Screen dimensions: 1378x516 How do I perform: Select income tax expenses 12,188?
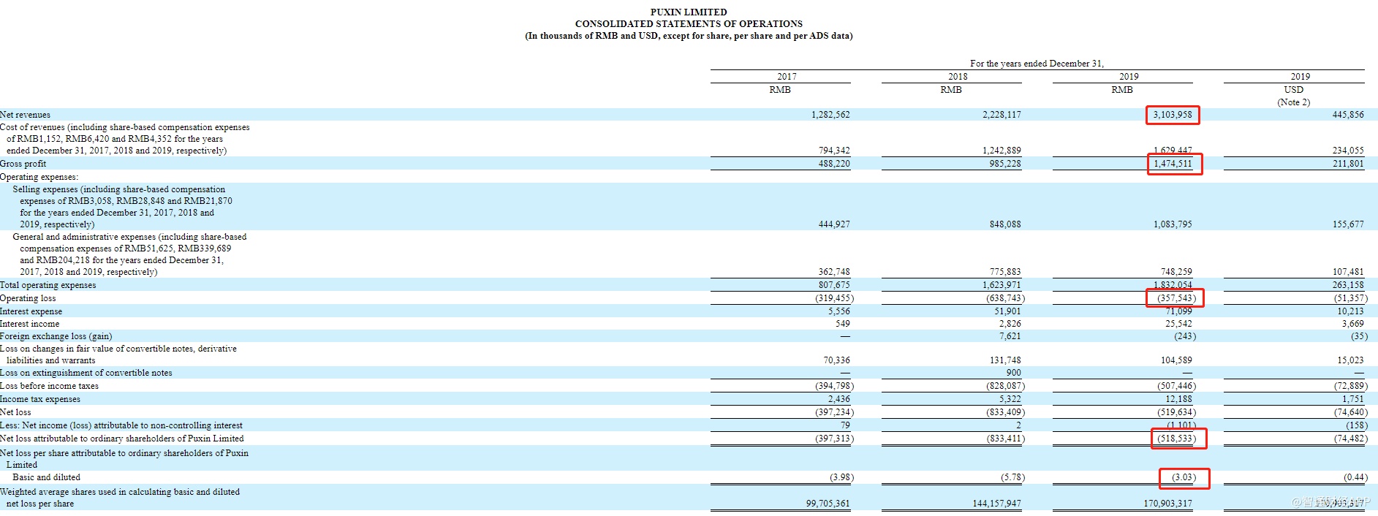(x=1178, y=399)
